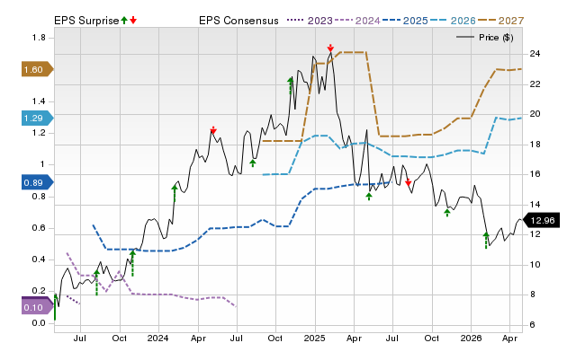Click the green surprise marker near May 2025
This screenshot has height=343, width=576.
(x=369, y=197)
